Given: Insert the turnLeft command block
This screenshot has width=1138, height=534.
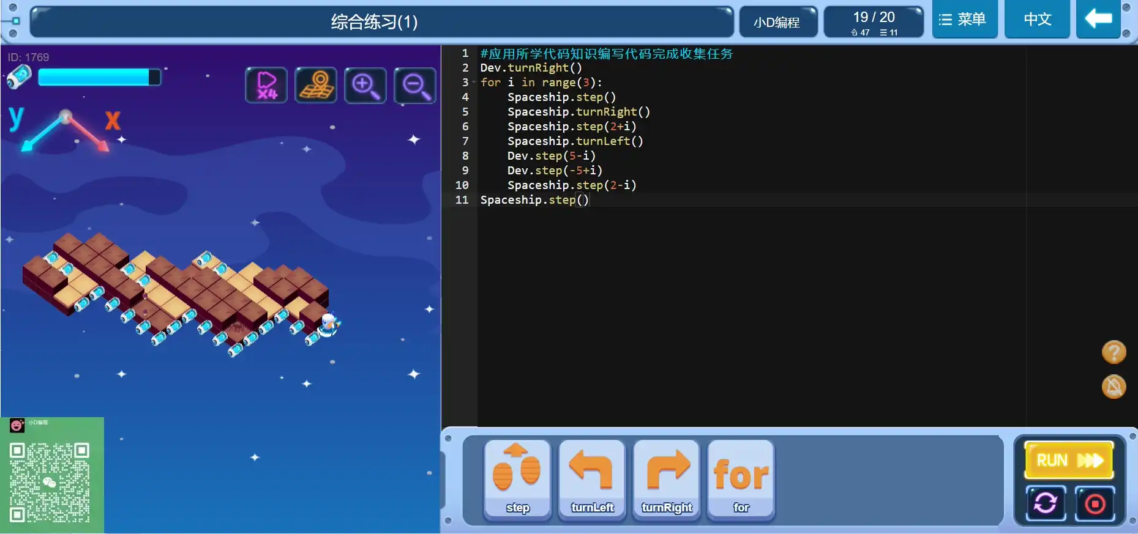Looking at the screenshot, I should [592, 480].
